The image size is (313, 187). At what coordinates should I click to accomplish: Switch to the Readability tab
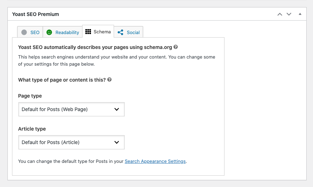(x=62, y=32)
